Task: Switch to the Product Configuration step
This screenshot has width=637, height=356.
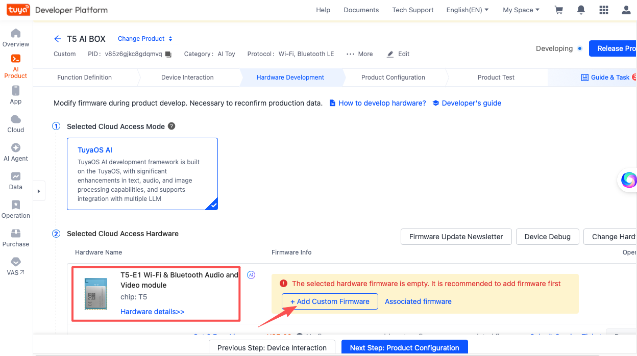Action: point(393,78)
